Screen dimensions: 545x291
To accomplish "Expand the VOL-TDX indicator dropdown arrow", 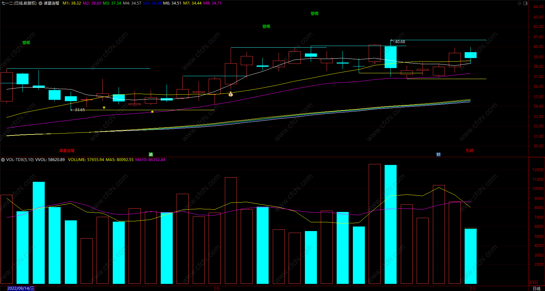I will coord(3,160).
